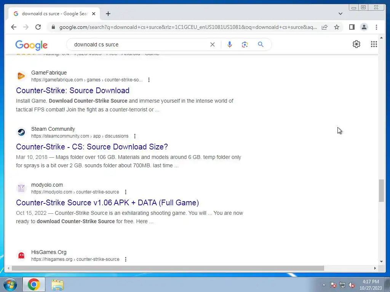Open the network tray icon

(342, 285)
